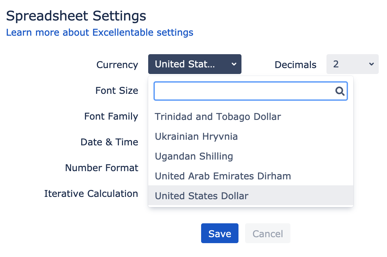The image size is (387, 257).
Task: Click the Iterative Calculation label
Action: [91, 194]
